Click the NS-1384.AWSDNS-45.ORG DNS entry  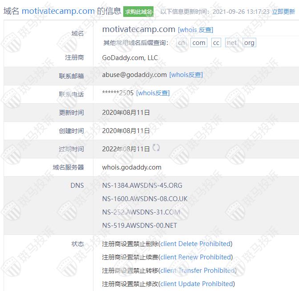pos(142,186)
